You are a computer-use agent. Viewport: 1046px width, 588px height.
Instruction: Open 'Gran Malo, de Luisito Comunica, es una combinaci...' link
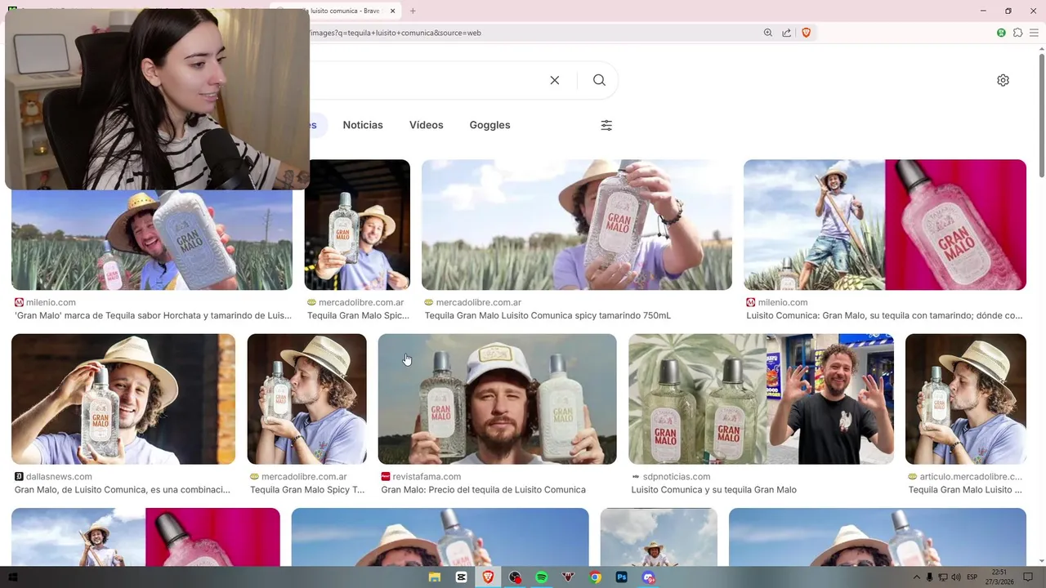pyautogui.click(x=123, y=490)
